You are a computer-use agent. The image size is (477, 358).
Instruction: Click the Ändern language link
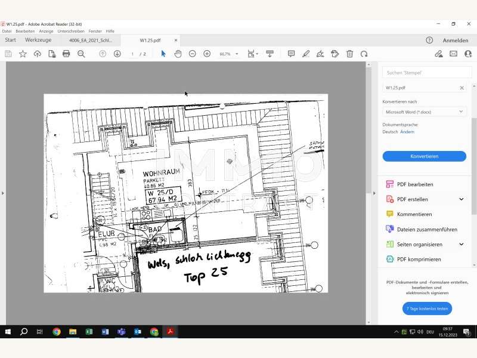pos(407,132)
